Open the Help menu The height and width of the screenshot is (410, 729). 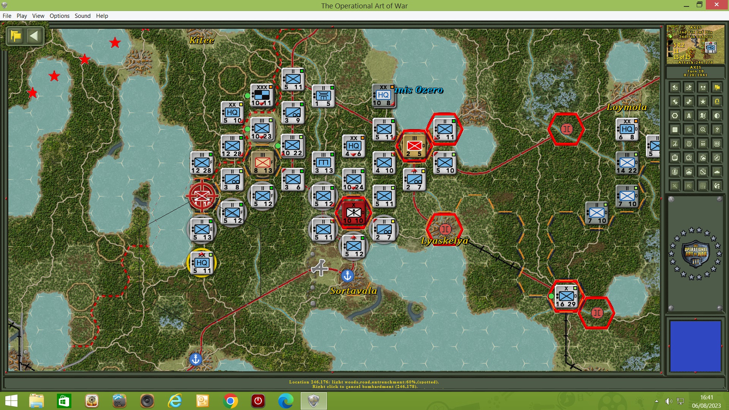point(102,16)
